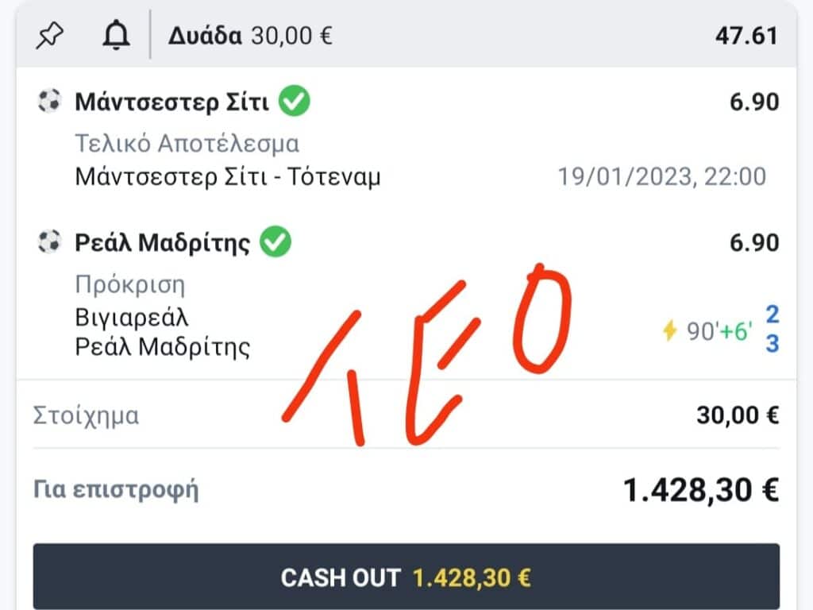Image resolution: width=813 pixels, height=610 pixels.
Task: Click the soccer ball icon beside Μάντσεστερ Σίτι
Action: coord(49,102)
